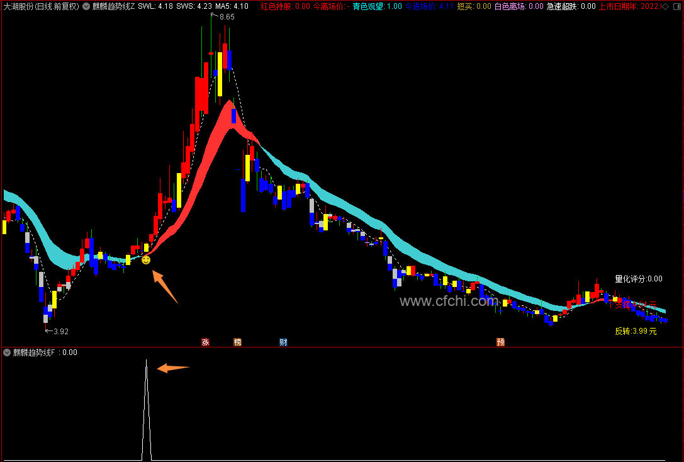Click the 上市日期年 readout
Screen dimensions: 684x462
[630, 6]
